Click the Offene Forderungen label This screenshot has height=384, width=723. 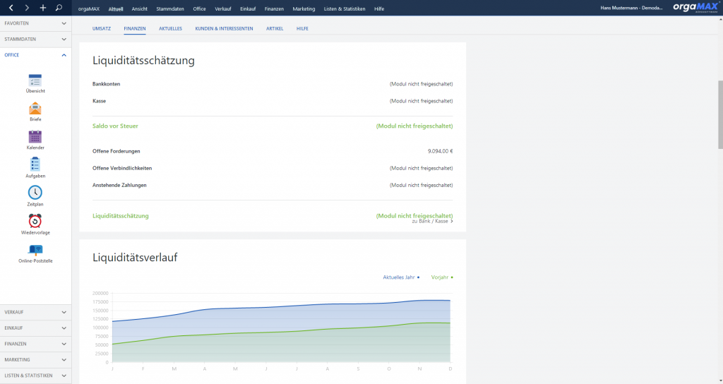tap(116, 151)
